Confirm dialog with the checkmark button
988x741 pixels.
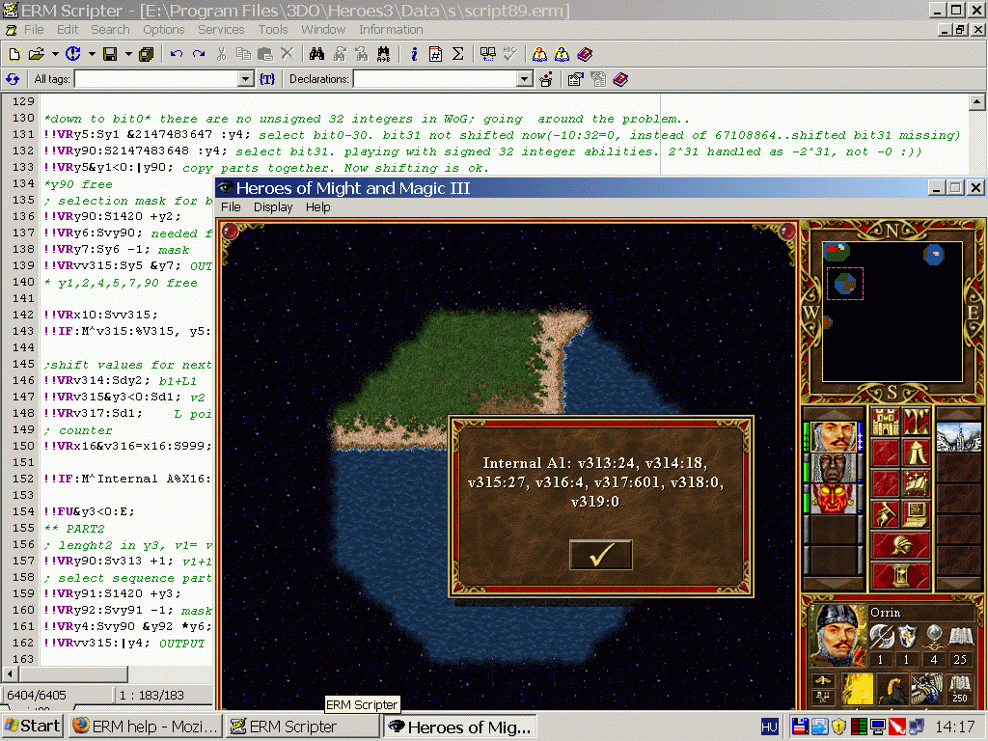600,555
